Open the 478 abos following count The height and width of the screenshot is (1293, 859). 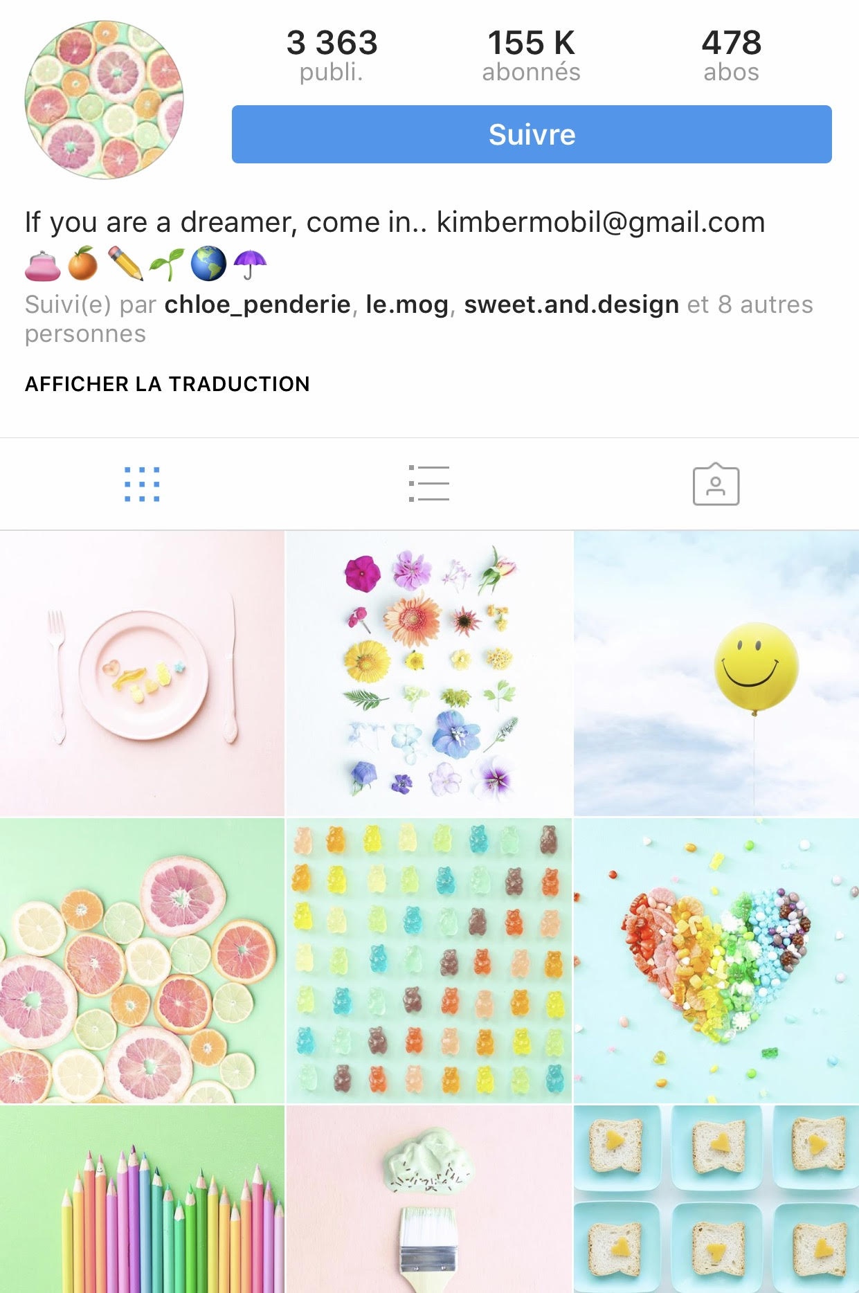click(x=732, y=55)
